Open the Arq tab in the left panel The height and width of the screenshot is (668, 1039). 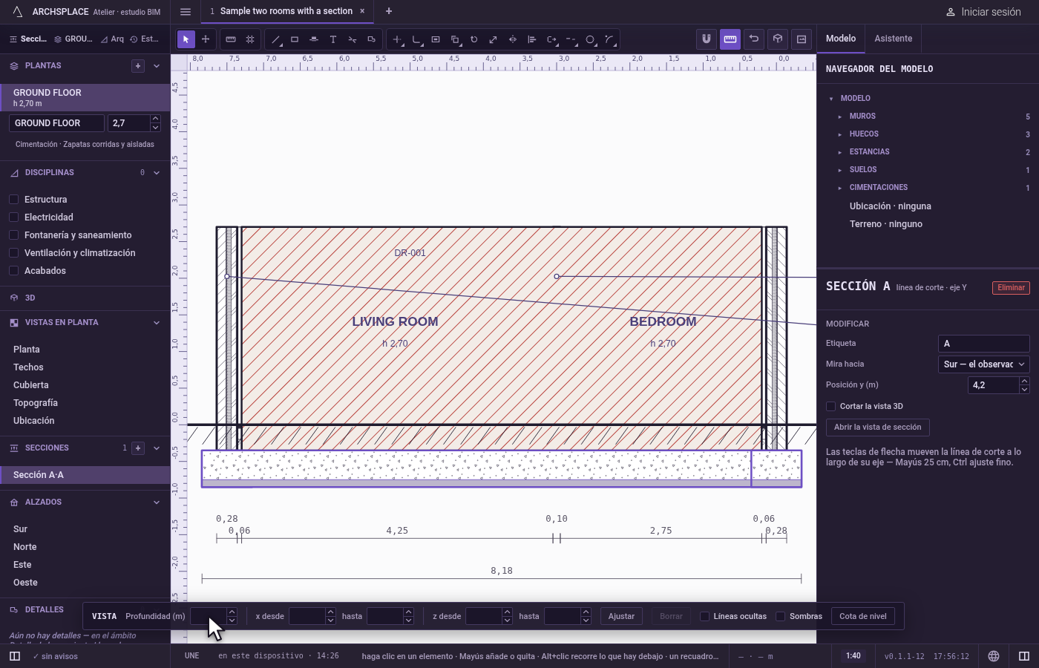click(113, 39)
